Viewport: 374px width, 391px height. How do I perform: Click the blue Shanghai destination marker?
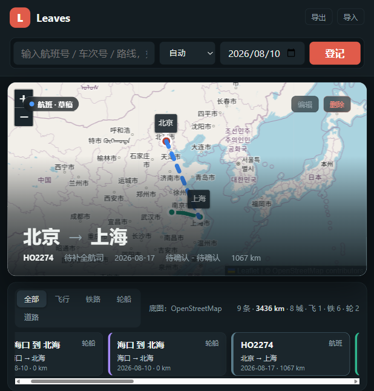(200, 216)
